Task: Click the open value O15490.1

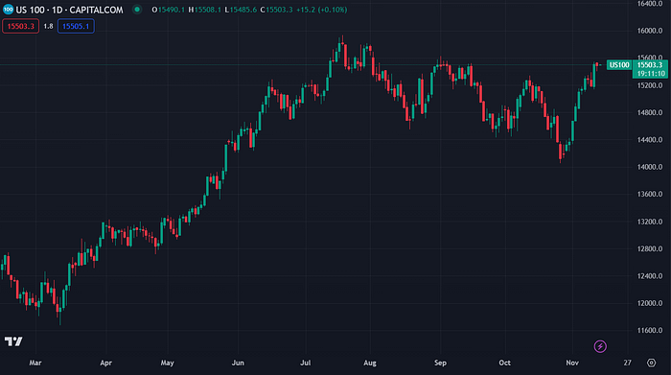Action: 168,10
